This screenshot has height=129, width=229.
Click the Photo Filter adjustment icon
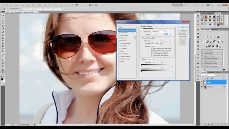pyautogui.click(x=218, y=42)
